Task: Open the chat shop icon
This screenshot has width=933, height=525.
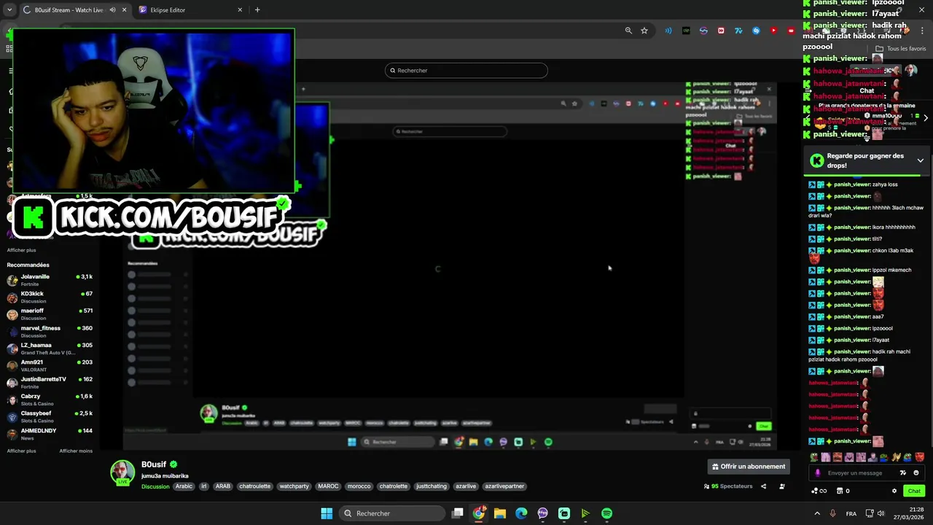Action: click(x=840, y=491)
